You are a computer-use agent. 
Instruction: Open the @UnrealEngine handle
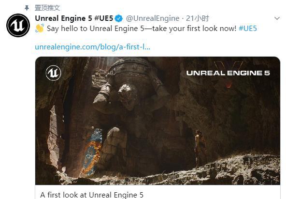[153, 18]
